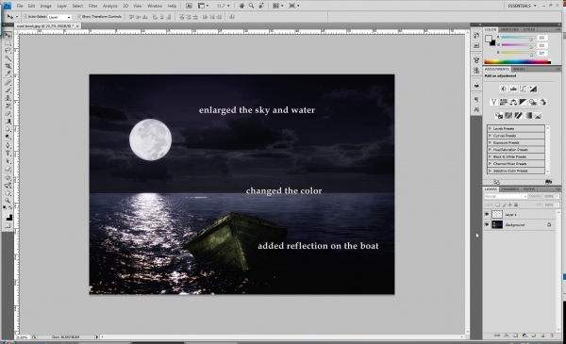This screenshot has height=344, width=566.
Task: Switch to the Paths tab
Action: [529, 188]
